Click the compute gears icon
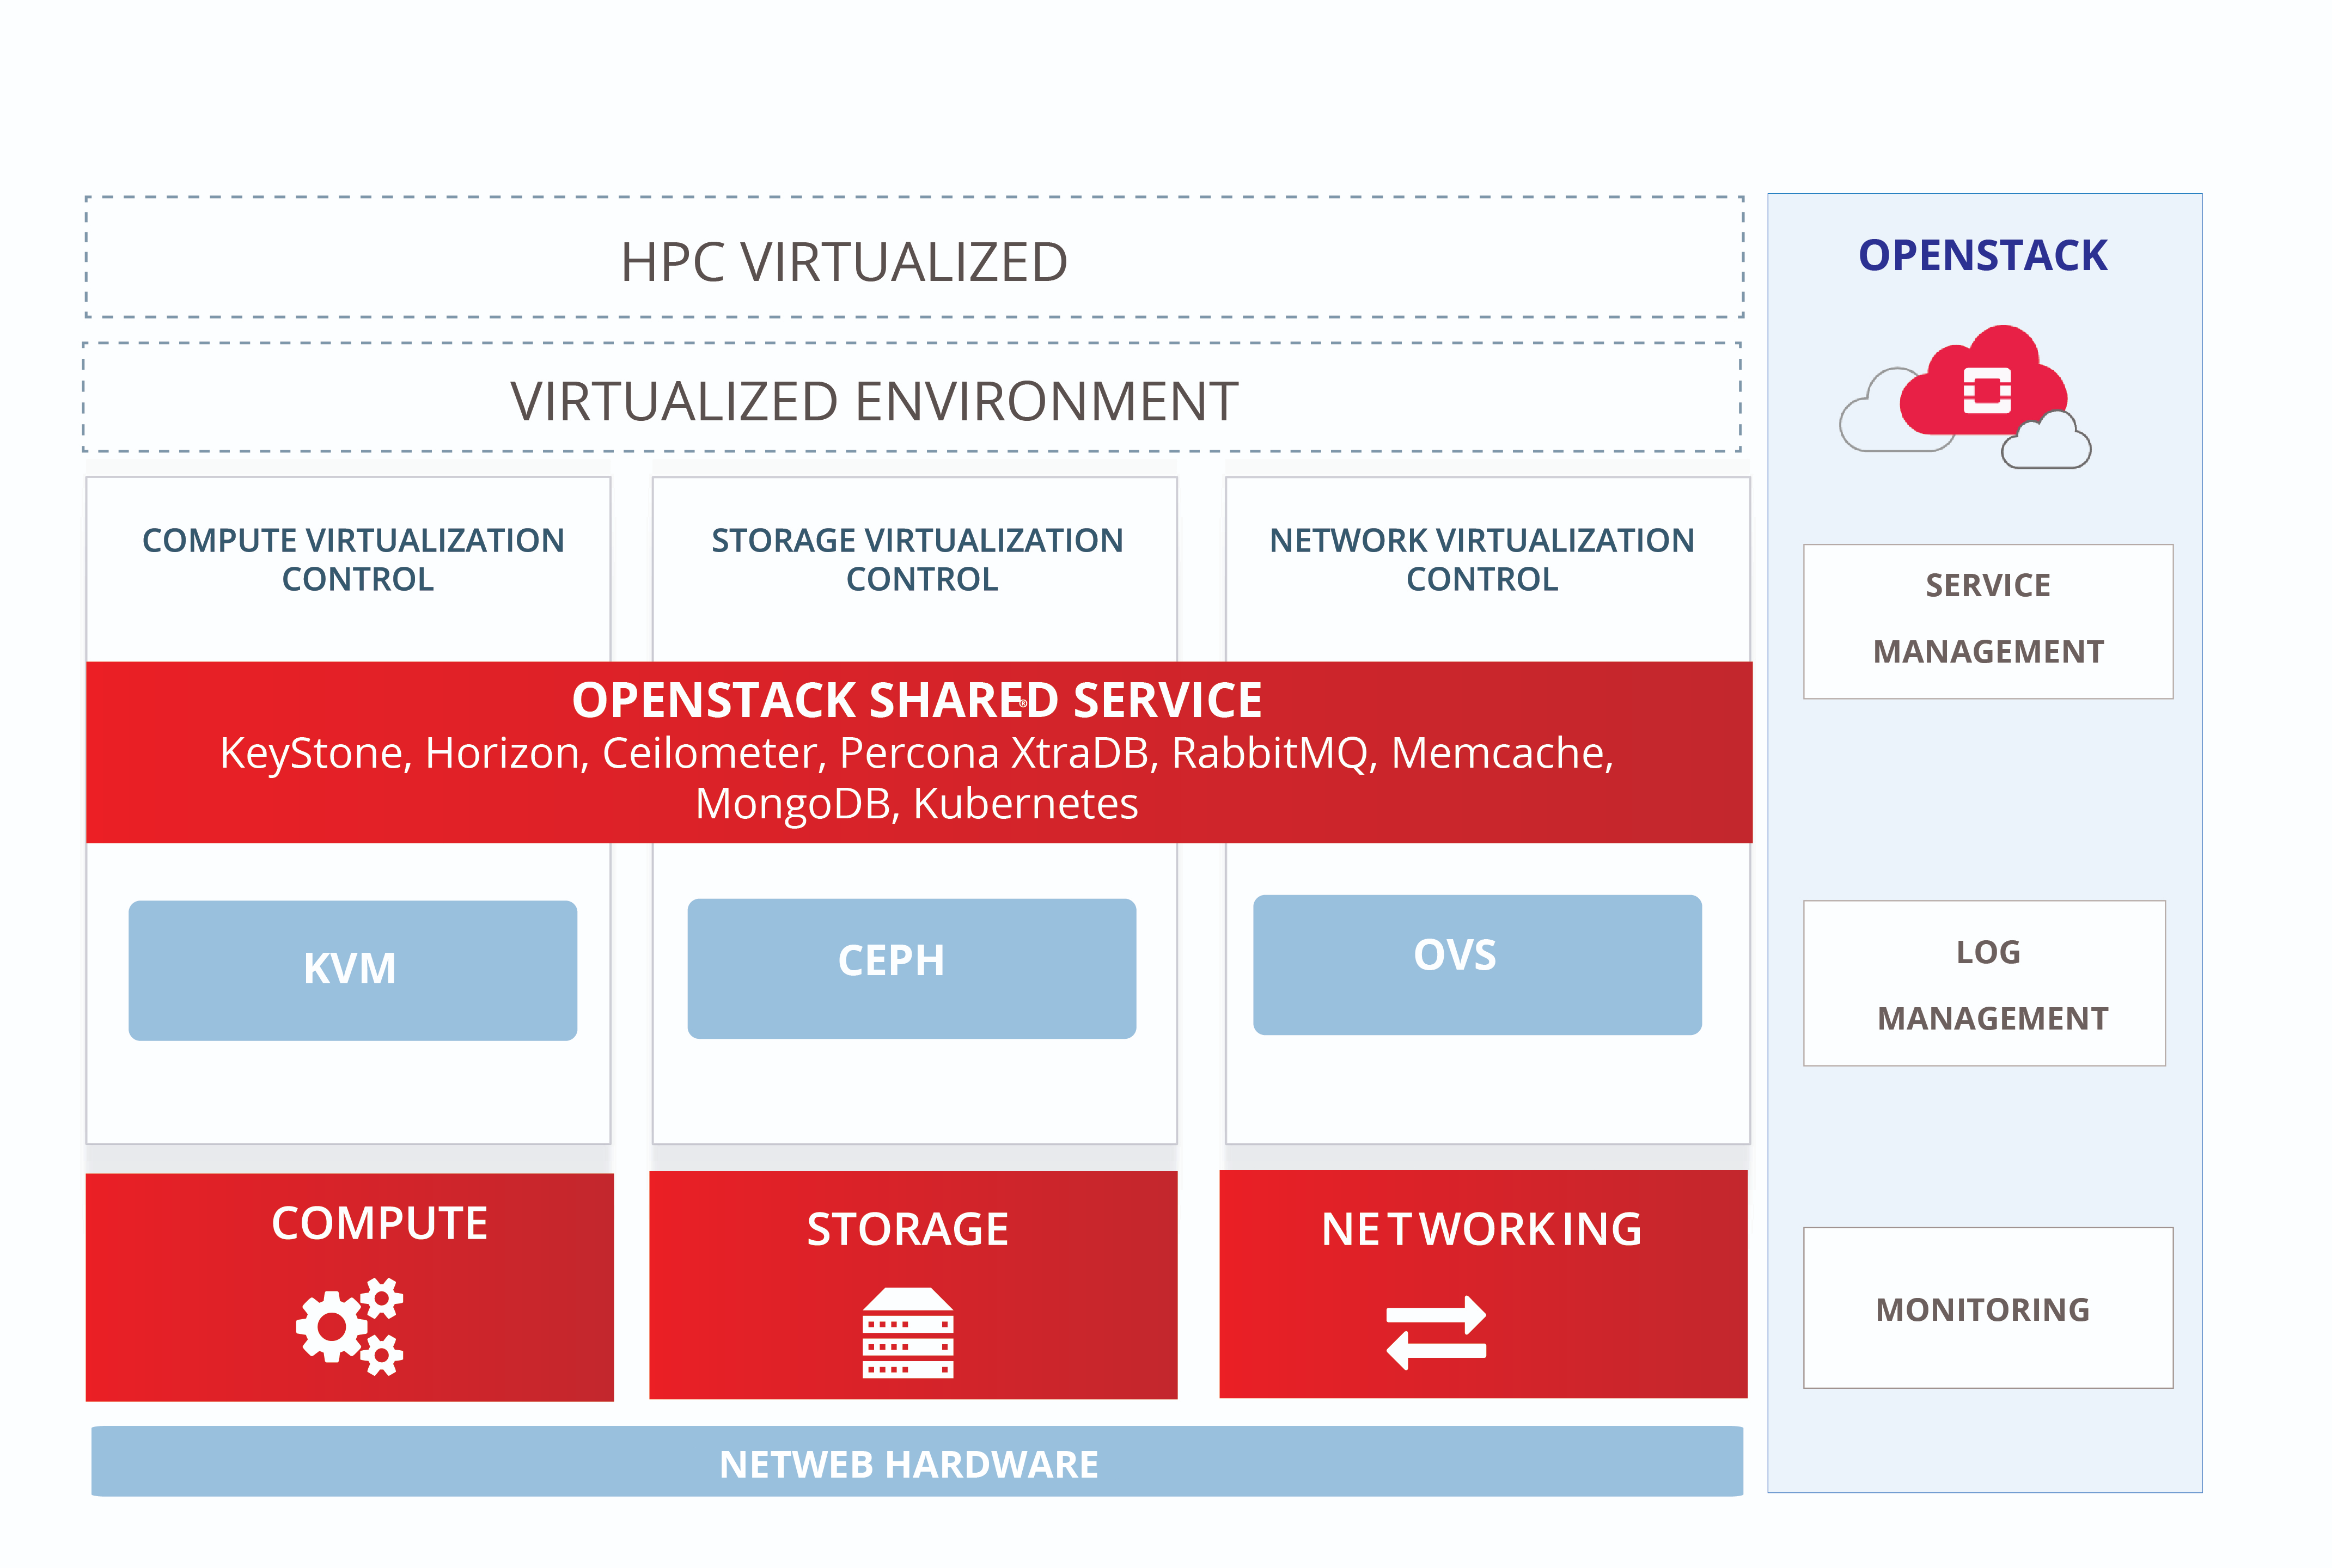 [349, 1326]
